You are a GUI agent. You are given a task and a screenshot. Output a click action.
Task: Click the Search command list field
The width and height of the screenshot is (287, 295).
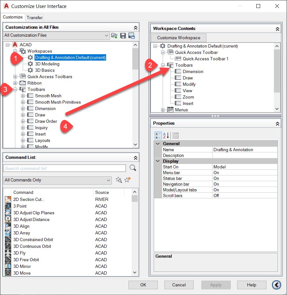(x=65, y=168)
